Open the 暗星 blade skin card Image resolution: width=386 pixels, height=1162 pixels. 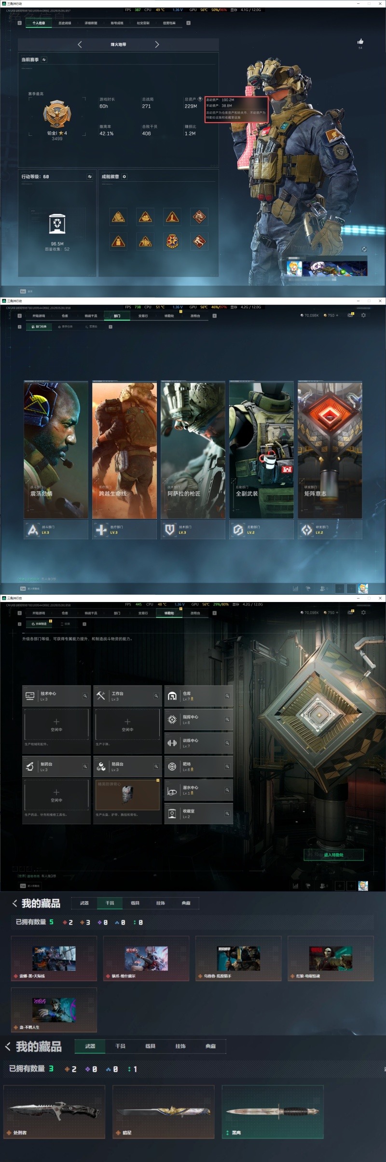point(164,1112)
